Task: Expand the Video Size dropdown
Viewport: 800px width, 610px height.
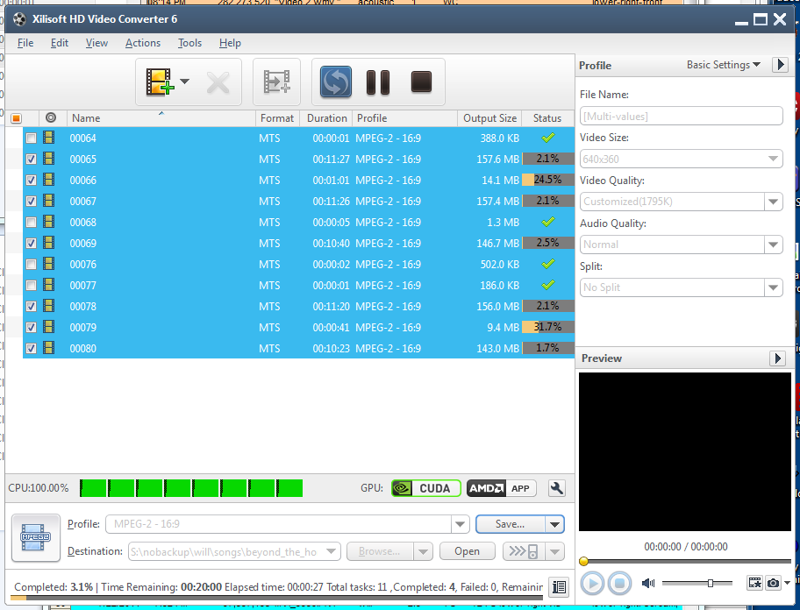Action: [774, 159]
